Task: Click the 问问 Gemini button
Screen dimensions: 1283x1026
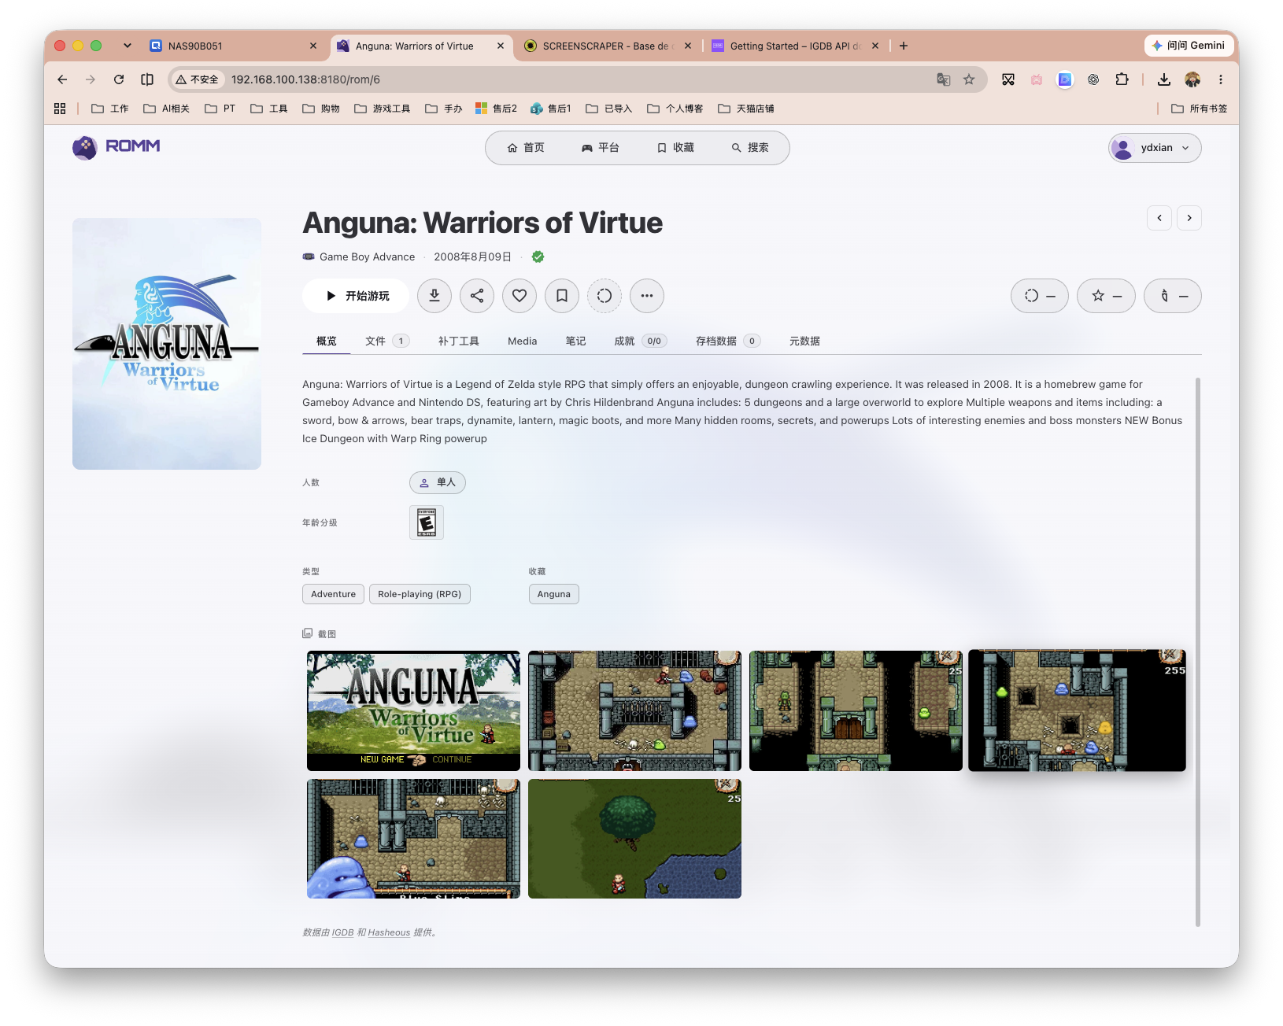Action: click(x=1188, y=46)
